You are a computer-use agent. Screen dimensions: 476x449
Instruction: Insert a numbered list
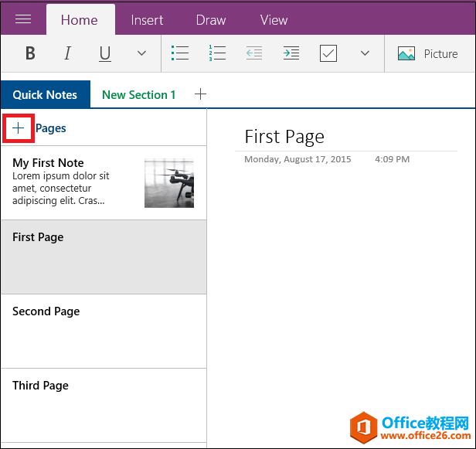tap(217, 54)
